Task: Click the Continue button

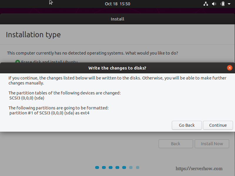Action: pyautogui.click(x=218, y=125)
